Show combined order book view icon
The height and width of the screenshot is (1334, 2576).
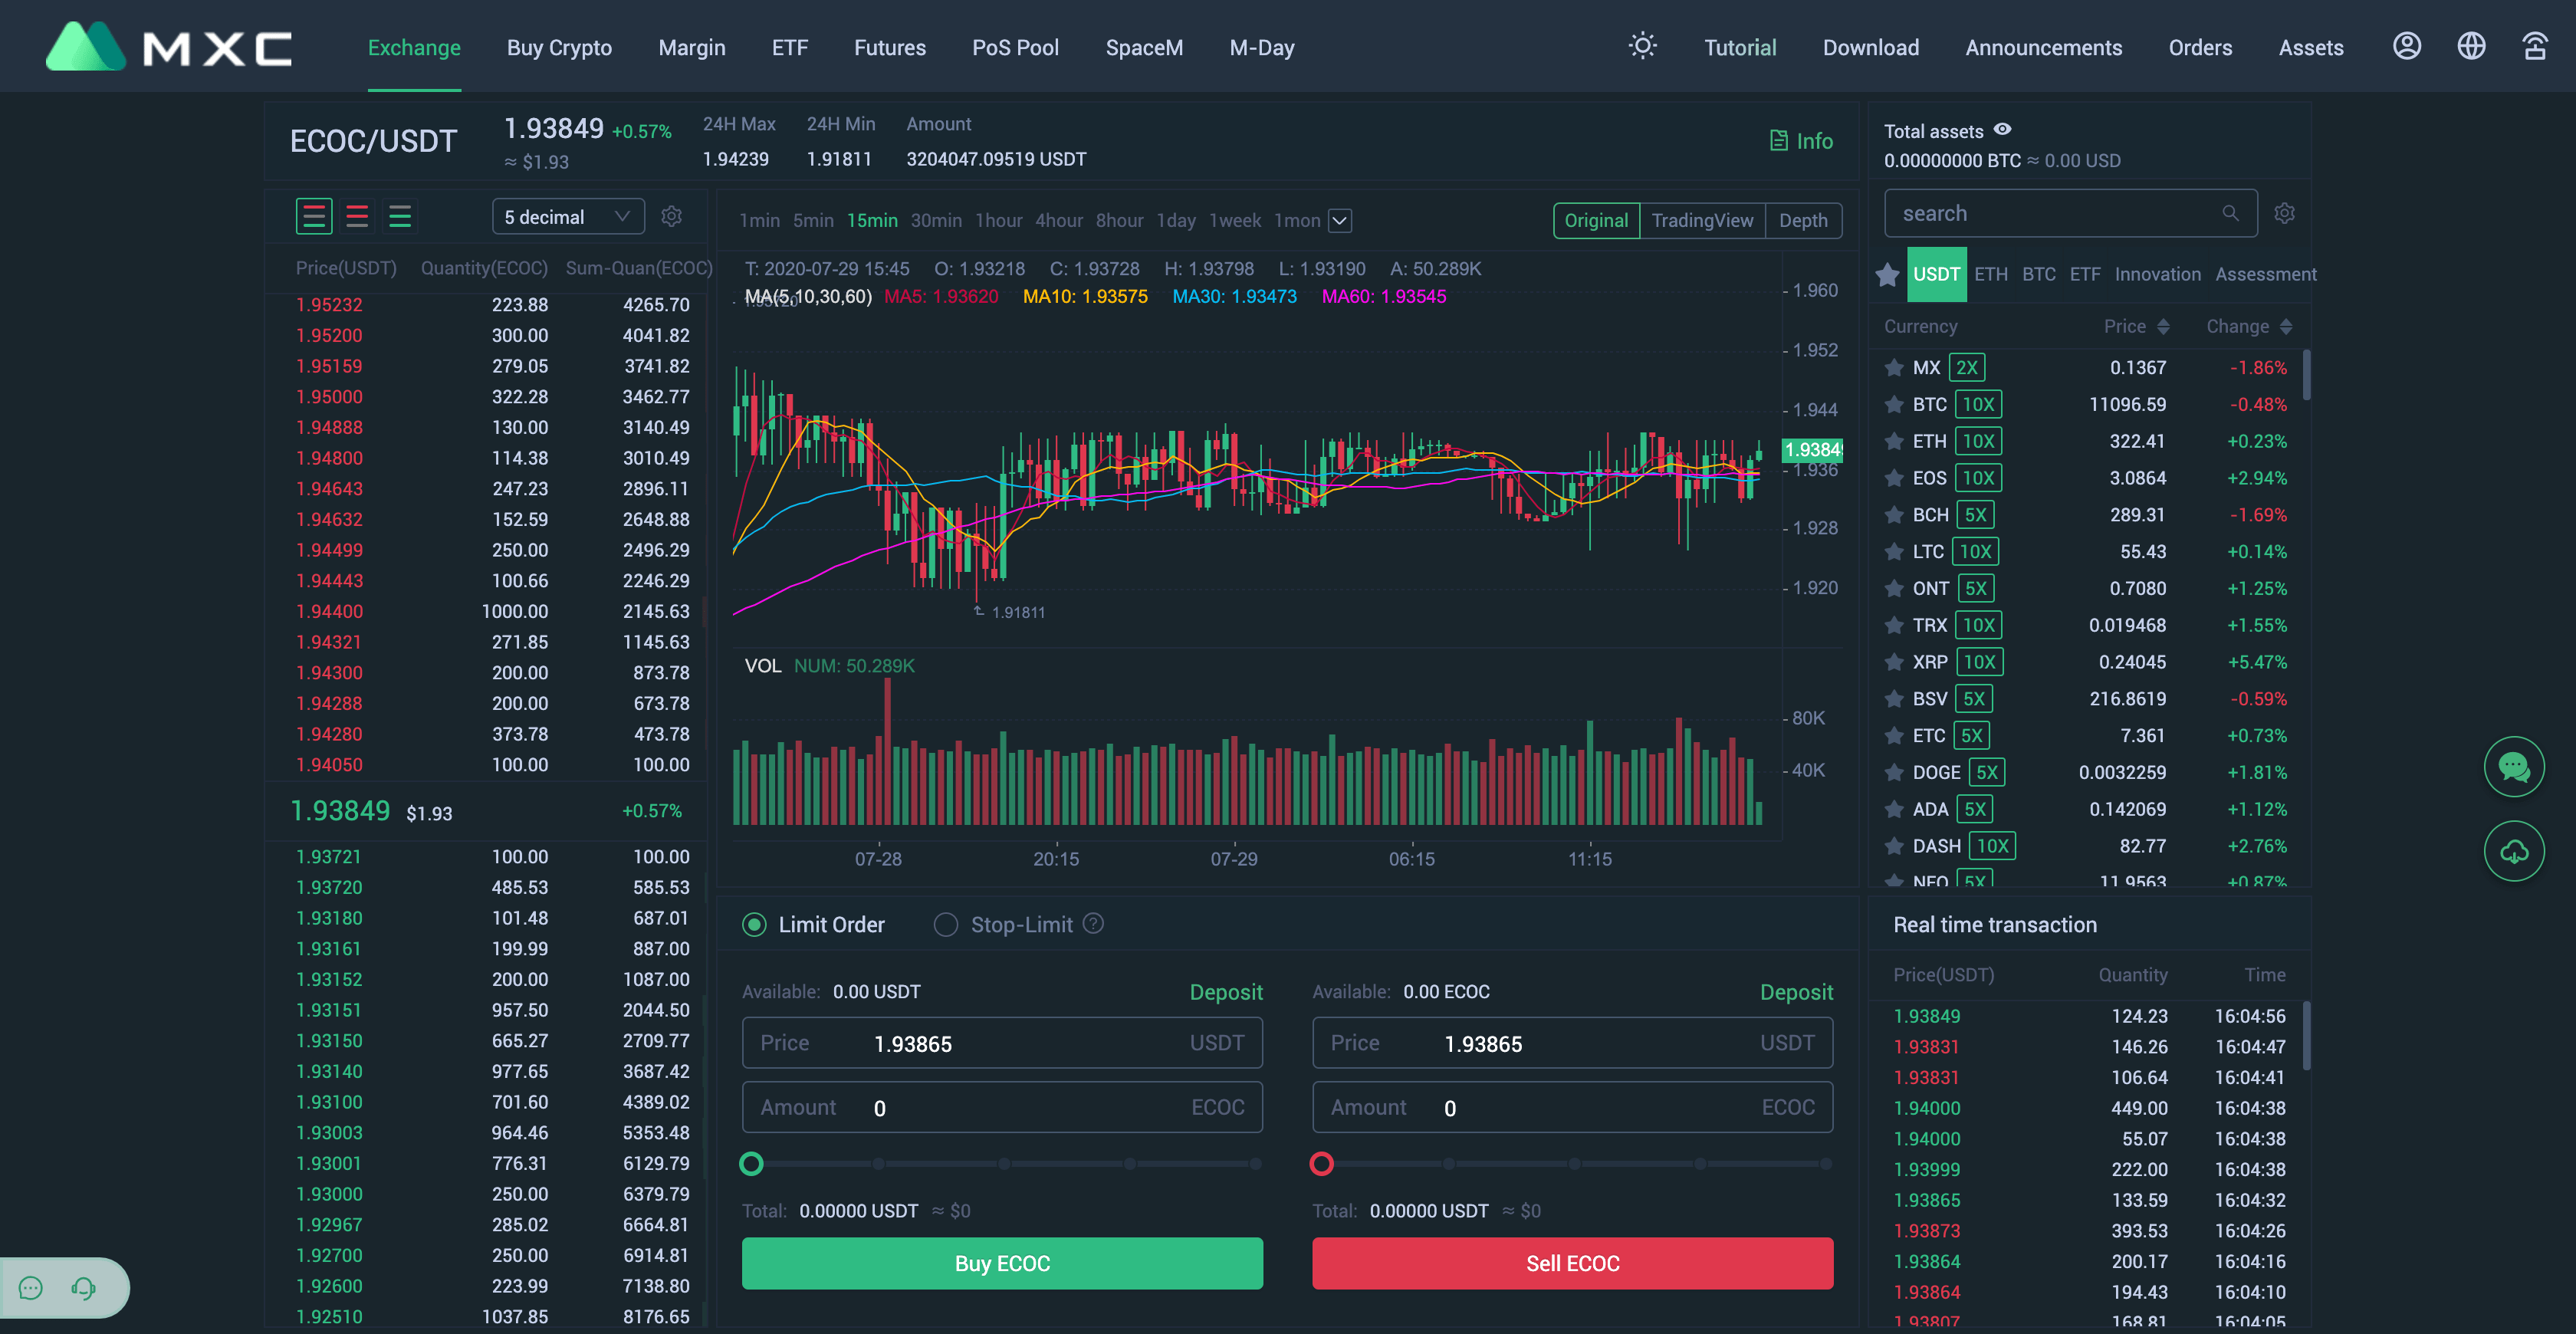[x=314, y=216]
